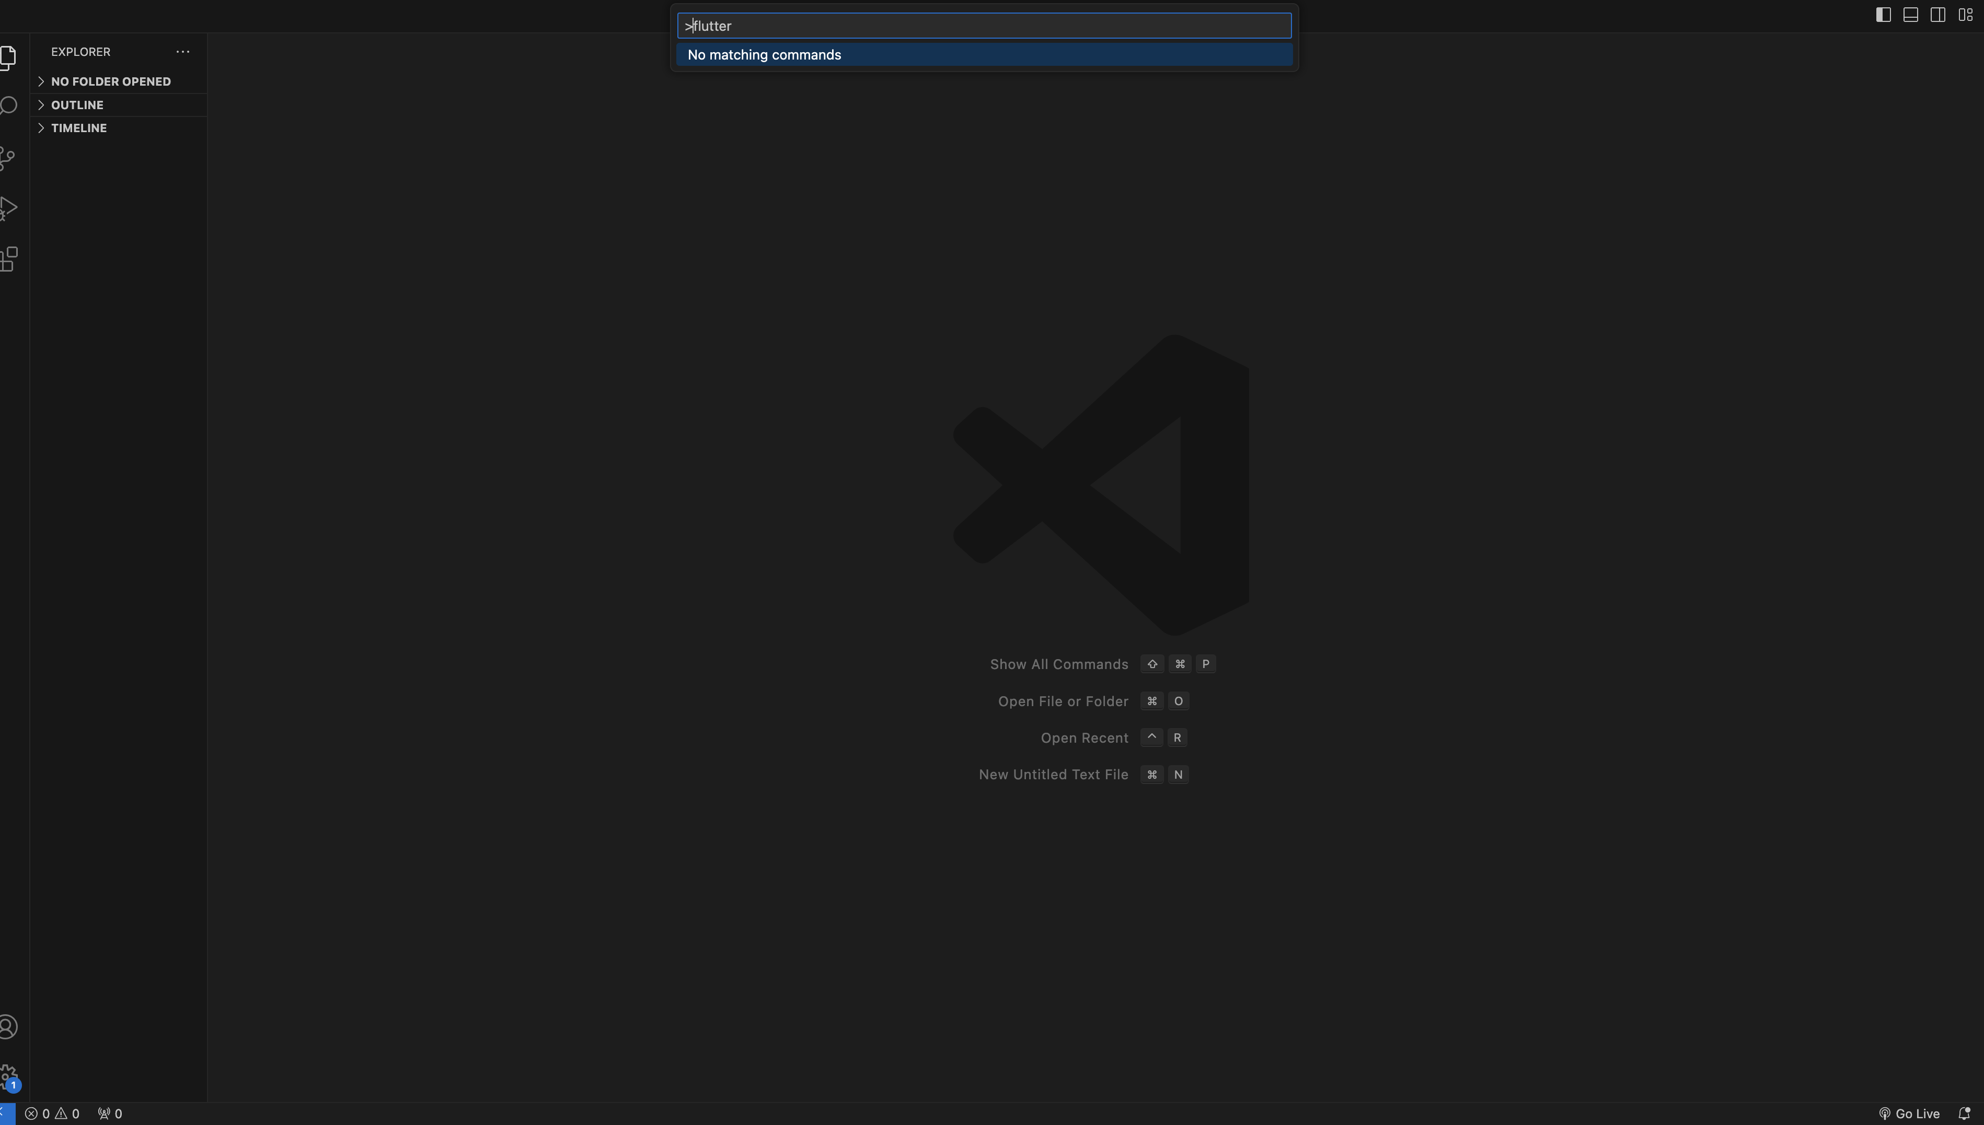Toggle the secondary side bar layout icon
Screen dimensions: 1984x1125
(x=1937, y=15)
